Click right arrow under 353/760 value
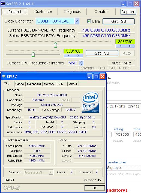This screenshot has width=141, height=193. click(x=130, y=46)
